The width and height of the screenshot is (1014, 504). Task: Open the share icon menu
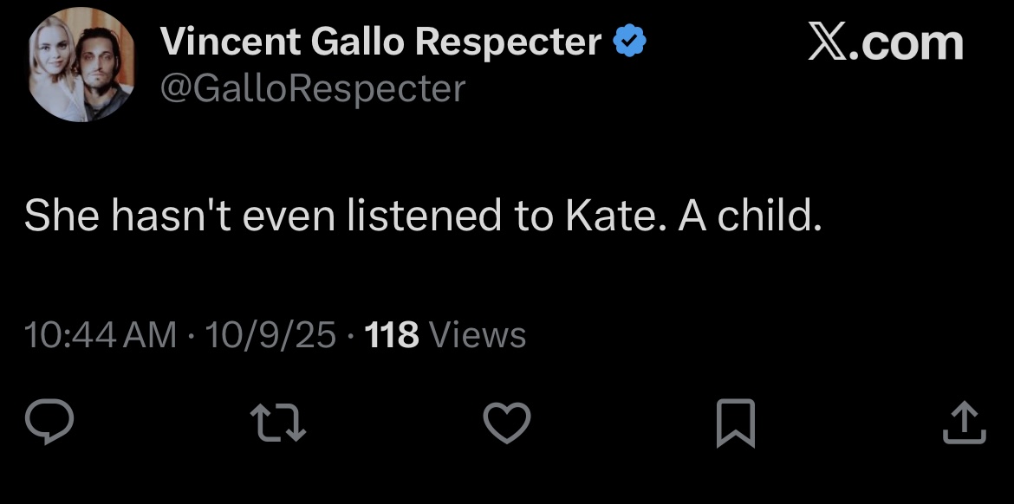[964, 423]
